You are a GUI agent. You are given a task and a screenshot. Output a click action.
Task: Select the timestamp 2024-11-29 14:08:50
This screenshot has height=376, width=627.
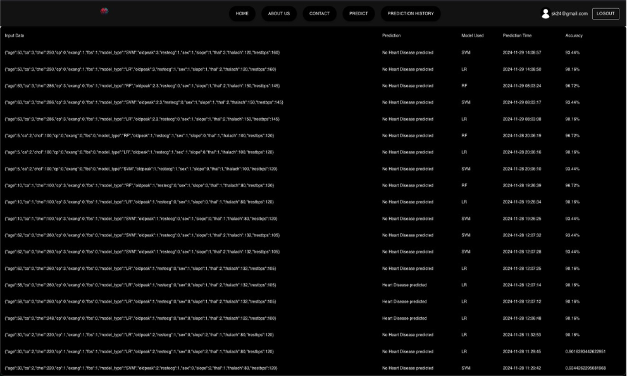click(522, 69)
